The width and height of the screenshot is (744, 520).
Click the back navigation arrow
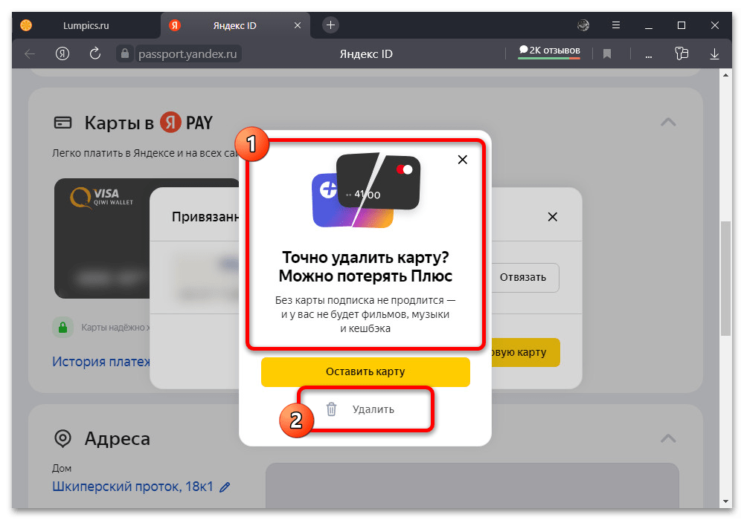tap(30, 53)
